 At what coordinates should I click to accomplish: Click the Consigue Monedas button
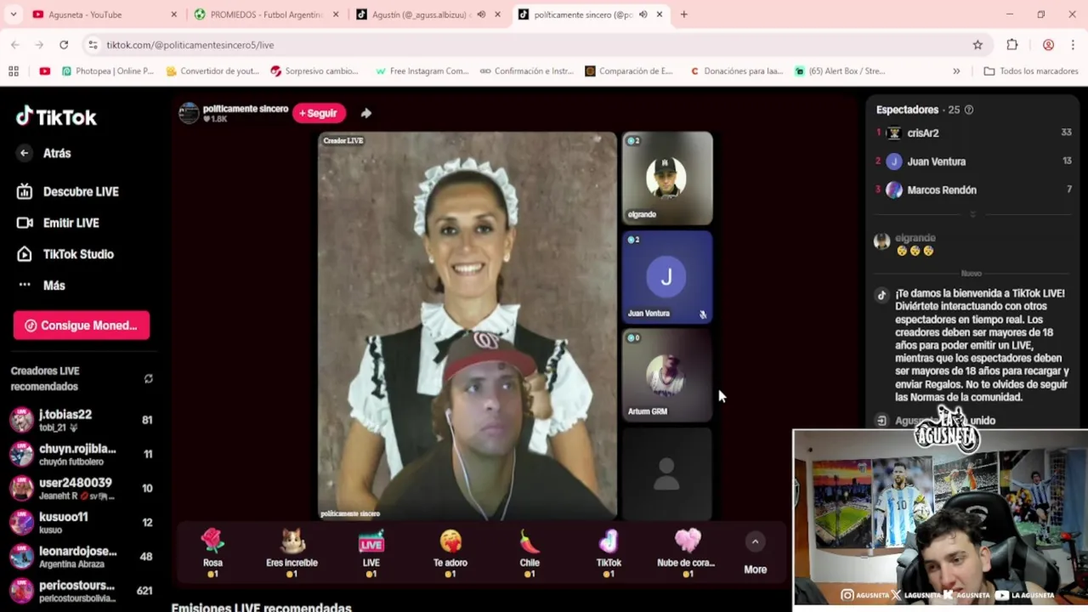82,326
